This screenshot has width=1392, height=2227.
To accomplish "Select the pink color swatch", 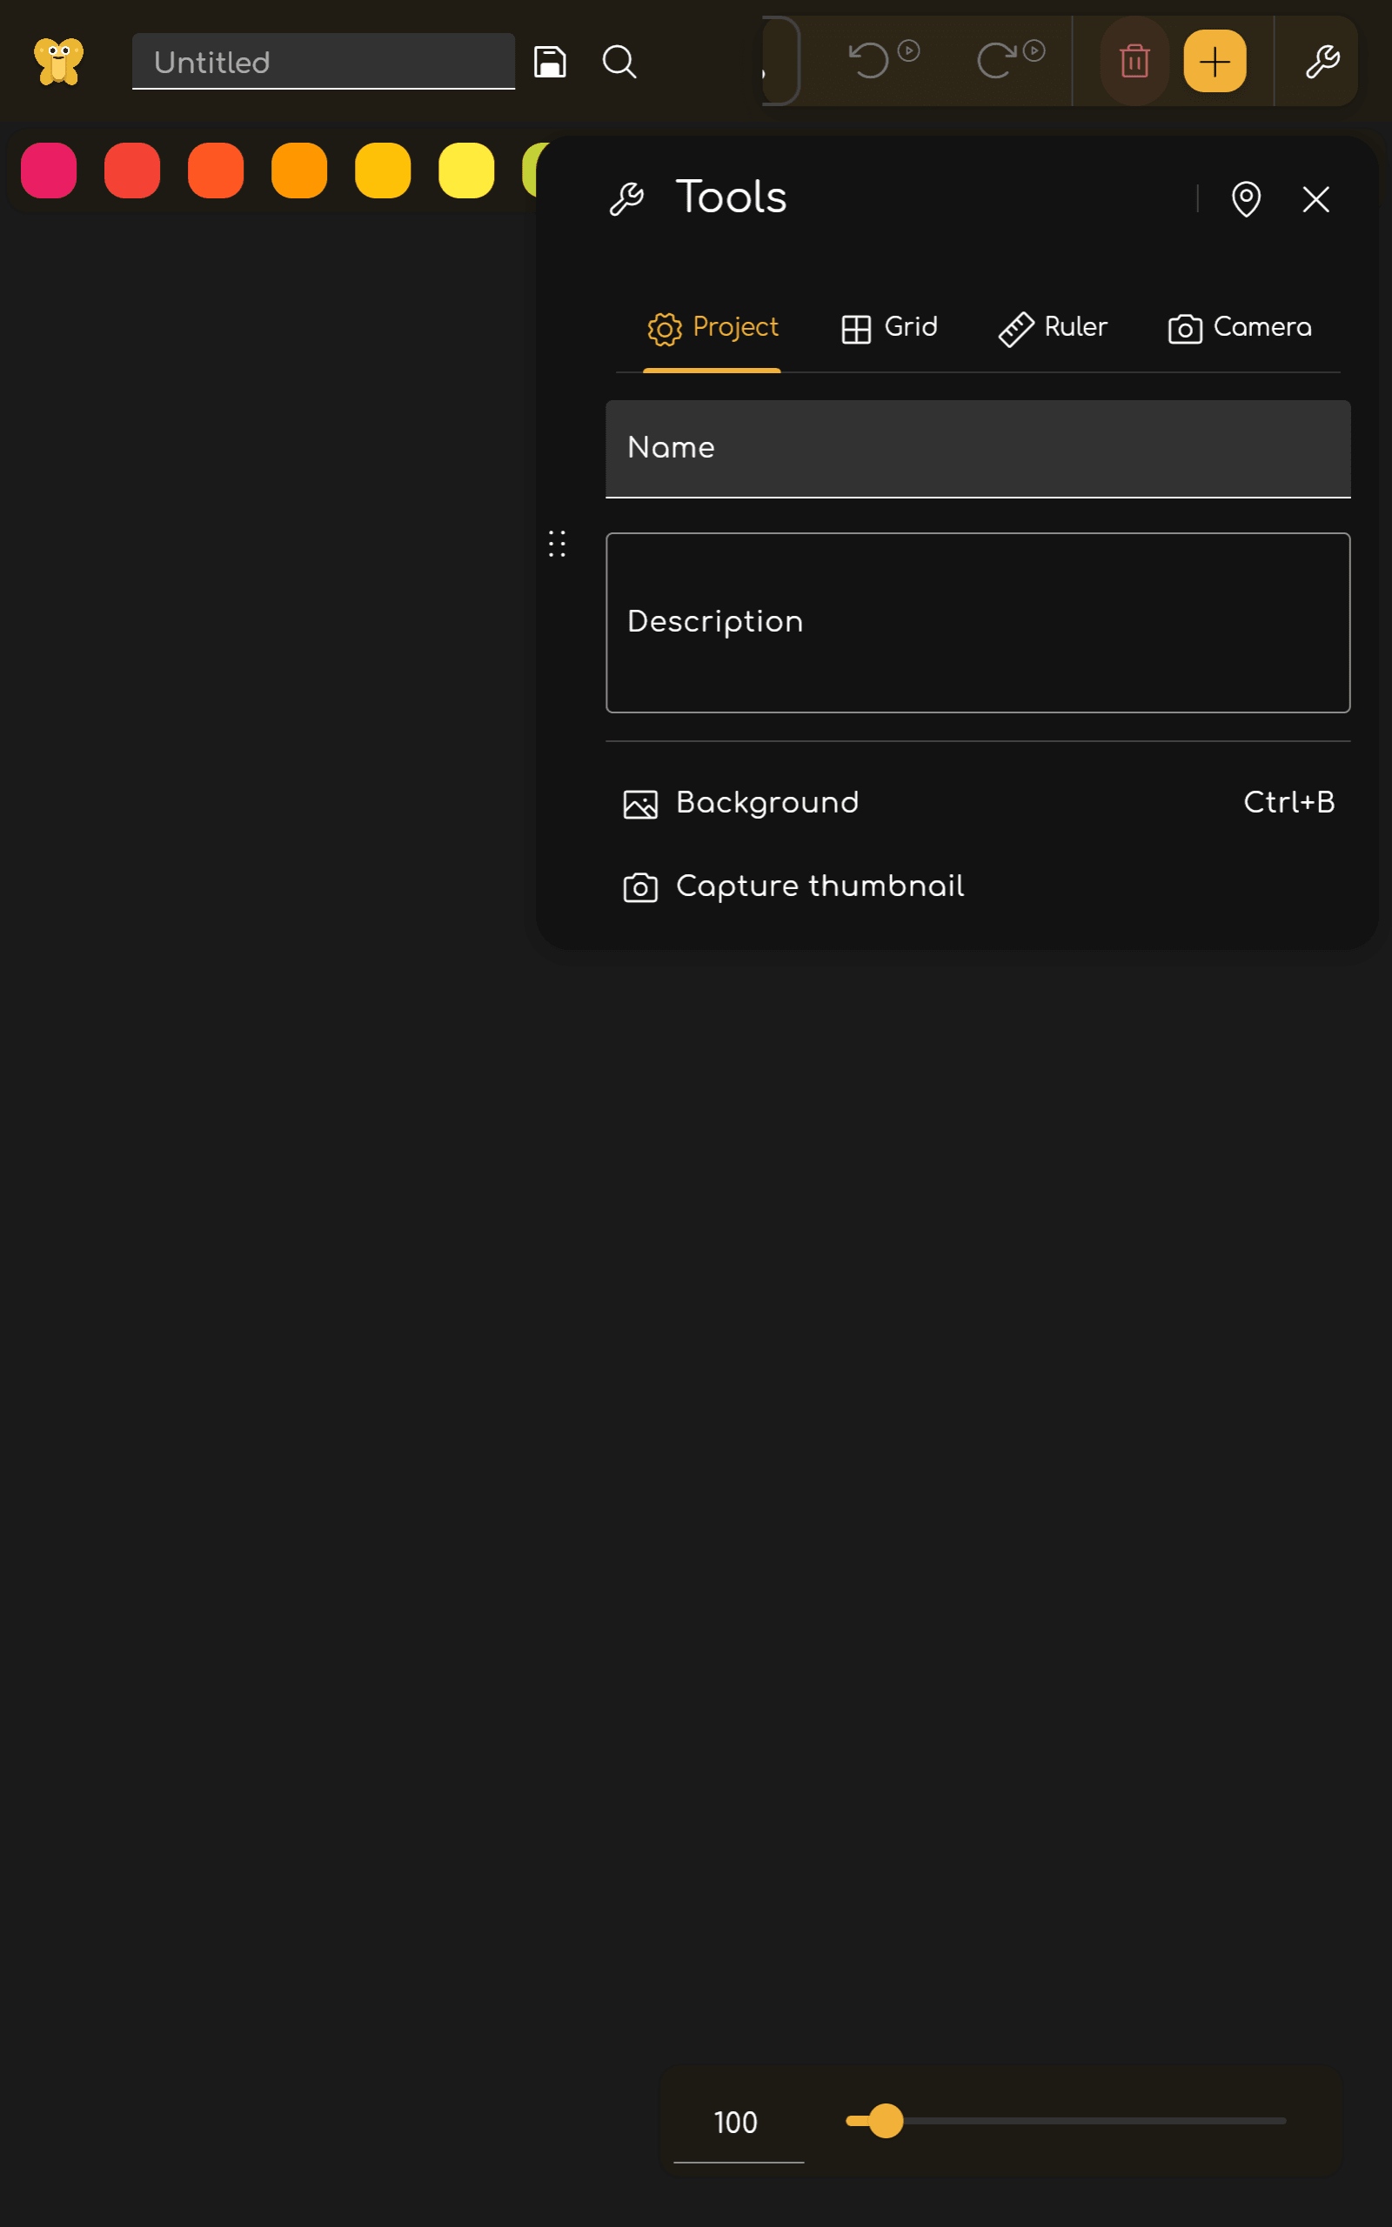I will tap(49, 171).
